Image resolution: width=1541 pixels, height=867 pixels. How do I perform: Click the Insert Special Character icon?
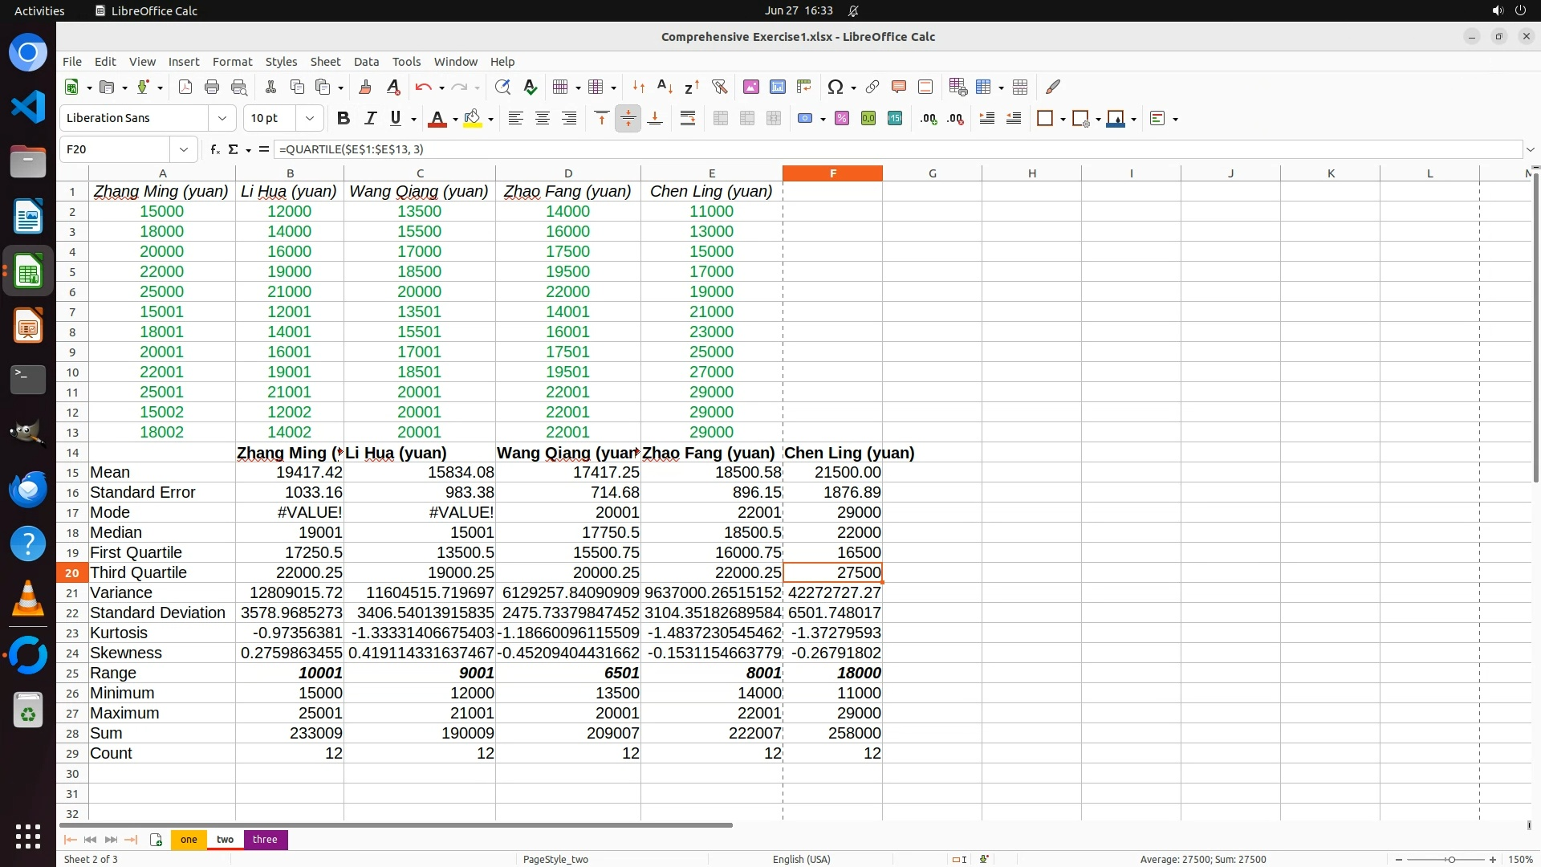(x=835, y=87)
